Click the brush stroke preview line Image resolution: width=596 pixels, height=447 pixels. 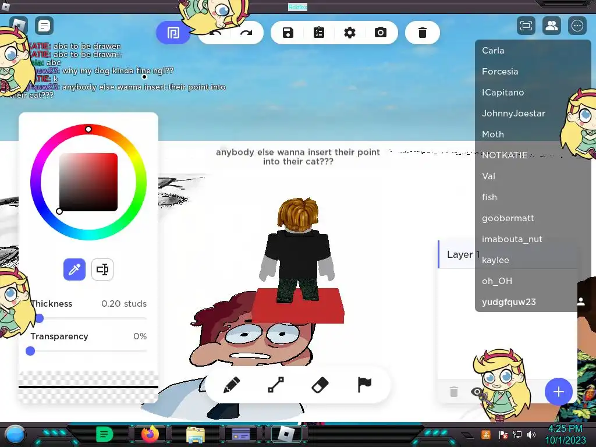pyautogui.click(x=88, y=387)
